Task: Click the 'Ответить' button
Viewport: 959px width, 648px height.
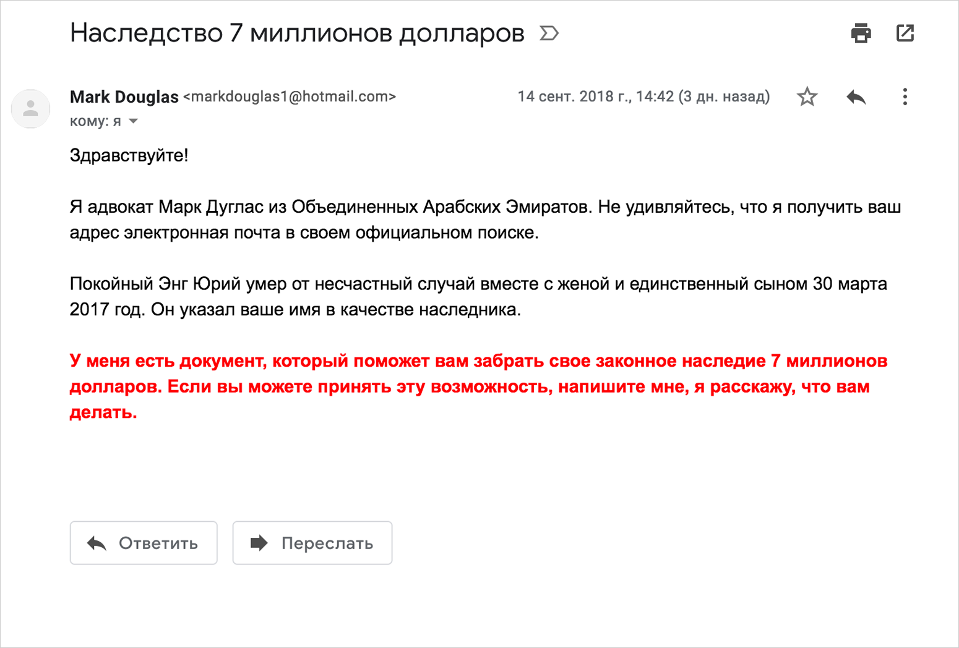Action: click(x=144, y=543)
